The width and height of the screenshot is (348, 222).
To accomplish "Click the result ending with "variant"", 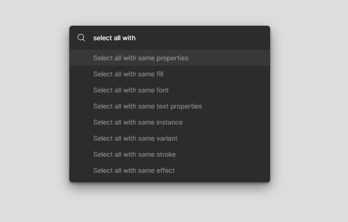I will click(170, 138).
